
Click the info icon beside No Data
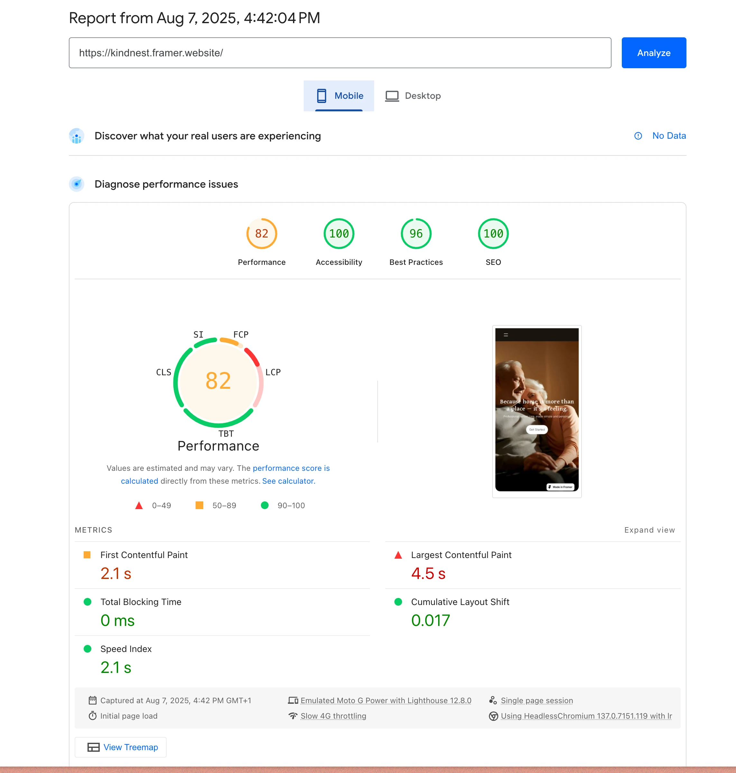[x=638, y=136]
